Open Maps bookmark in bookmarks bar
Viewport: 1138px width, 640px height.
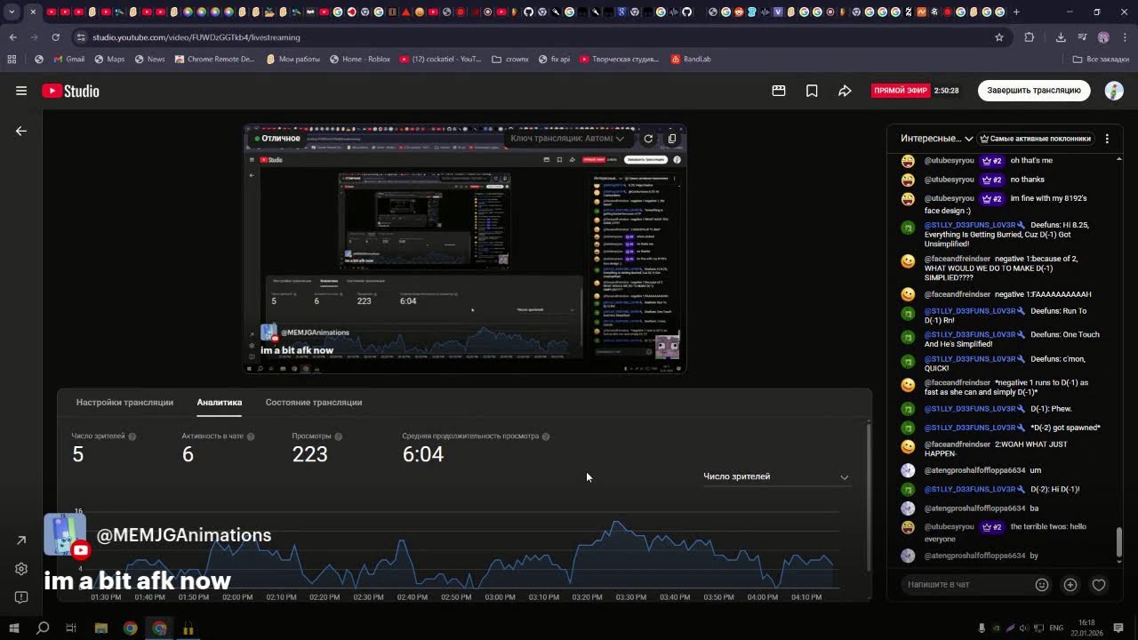pyautogui.click(x=108, y=60)
